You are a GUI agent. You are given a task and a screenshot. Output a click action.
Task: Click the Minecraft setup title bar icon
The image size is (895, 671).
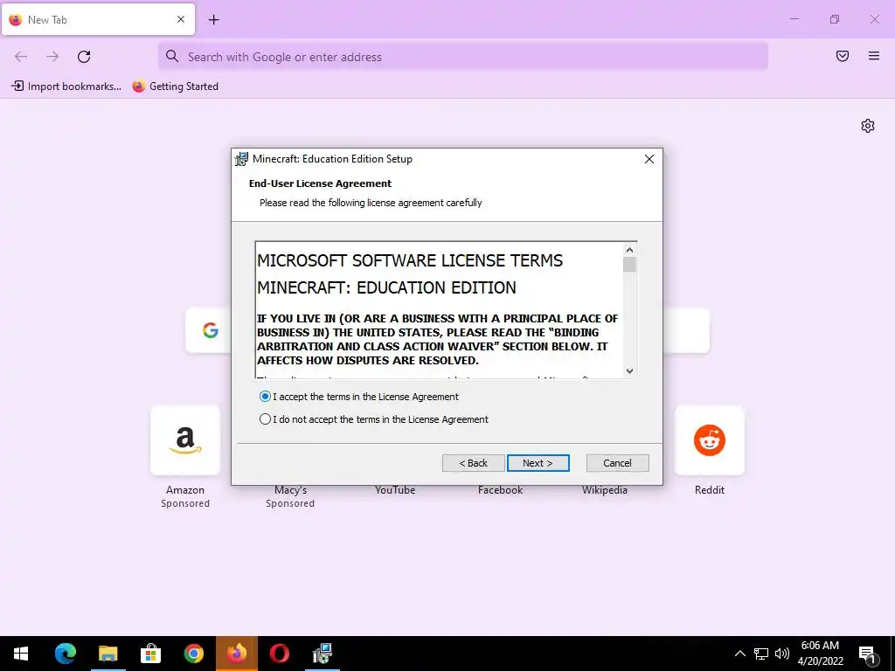241,159
